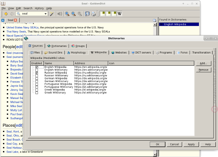
Task: Close the Seal tab with the red X
Action: pyautogui.click(x=16, y=20)
